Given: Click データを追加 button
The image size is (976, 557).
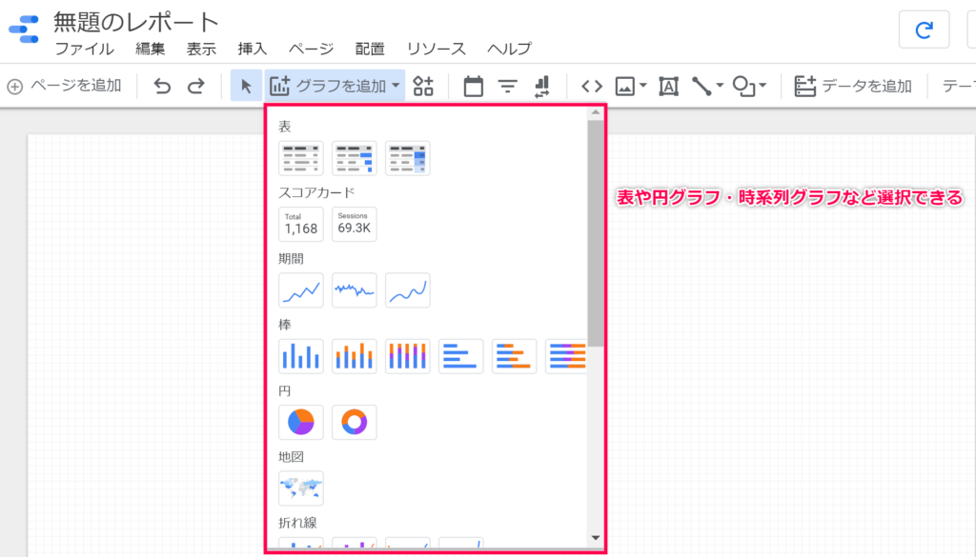Looking at the screenshot, I should pyautogui.click(x=853, y=86).
